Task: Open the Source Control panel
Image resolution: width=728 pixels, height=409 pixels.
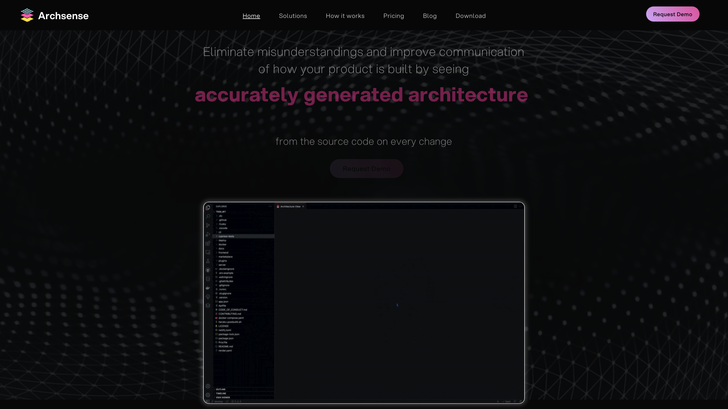Action: (208, 225)
